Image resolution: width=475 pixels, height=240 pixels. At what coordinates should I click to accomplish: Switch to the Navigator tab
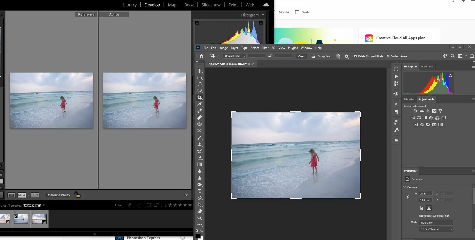click(427, 67)
